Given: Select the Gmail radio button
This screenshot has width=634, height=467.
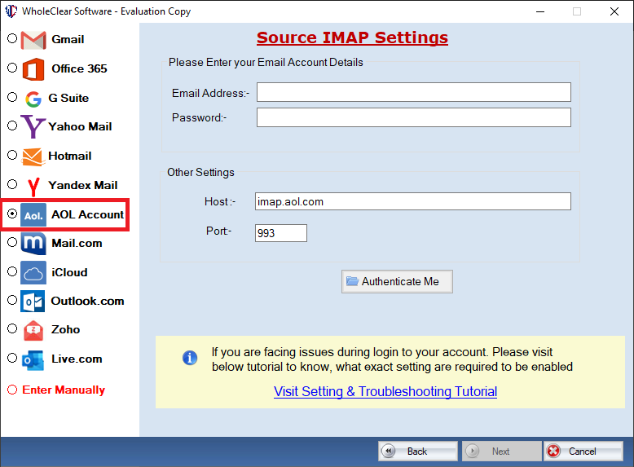Looking at the screenshot, I should [x=12, y=38].
